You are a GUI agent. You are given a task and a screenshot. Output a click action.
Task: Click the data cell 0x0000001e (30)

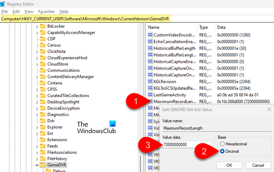tap(232, 48)
